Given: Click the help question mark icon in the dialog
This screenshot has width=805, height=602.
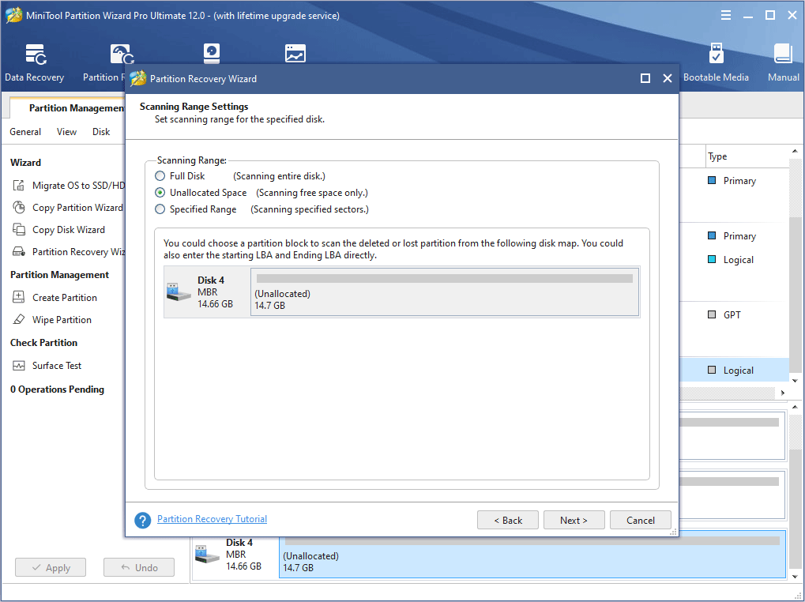Looking at the screenshot, I should pos(143,520).
